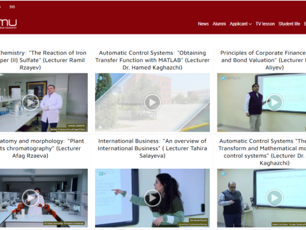Play the Principles of Corporate Finance video
The width and height of the screenshot is (306, 230).
point(274,102)
